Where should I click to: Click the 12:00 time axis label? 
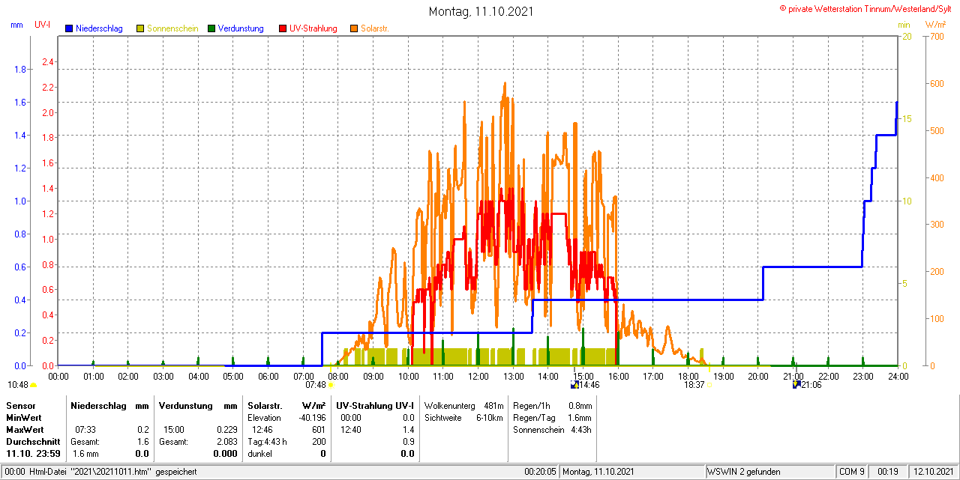(x=478, y=376)
